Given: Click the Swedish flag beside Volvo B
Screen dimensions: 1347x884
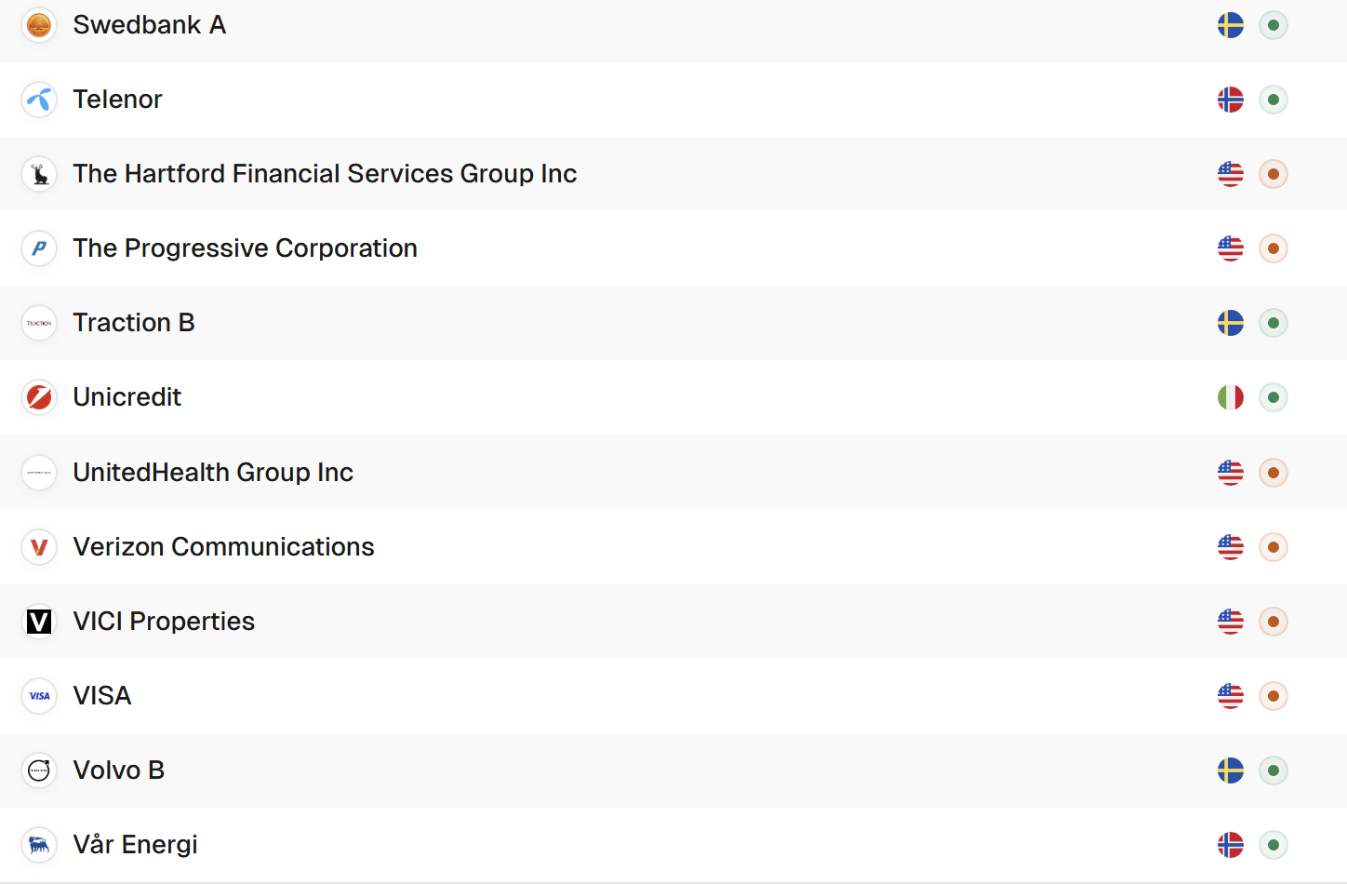Looking at the screenshot, I should tap(1231, 770).
